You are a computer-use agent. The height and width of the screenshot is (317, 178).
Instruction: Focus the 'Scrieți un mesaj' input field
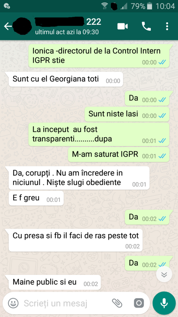tap(67, 303)
